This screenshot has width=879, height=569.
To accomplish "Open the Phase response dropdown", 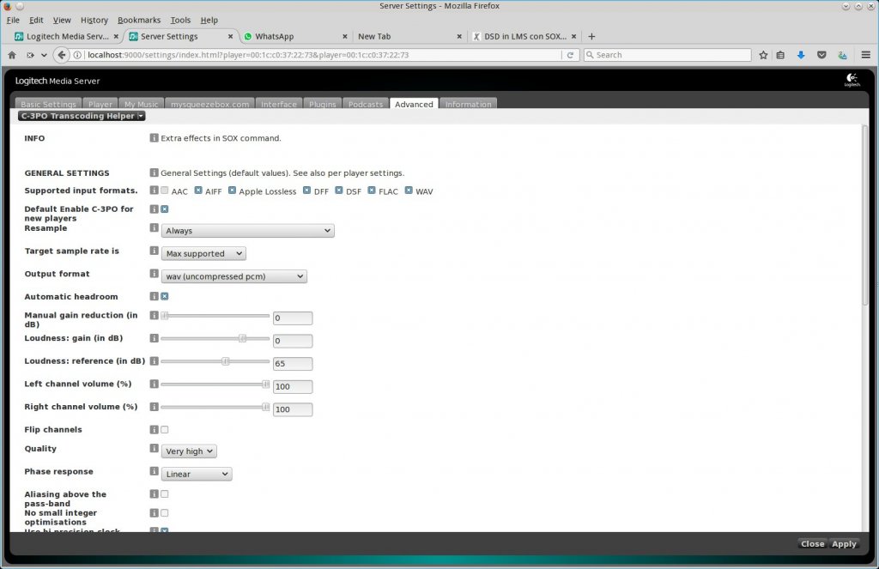I will point(197,475).
